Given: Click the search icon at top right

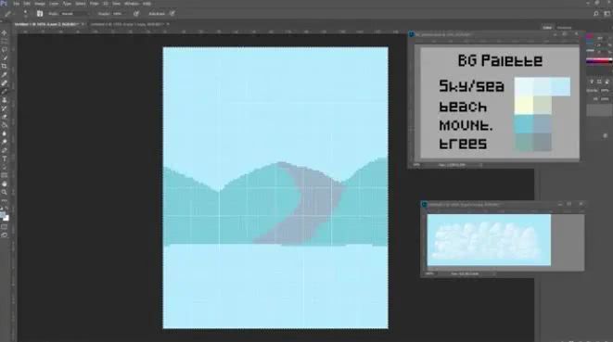Looking at the screenshot, I should click(x=595, y=14).
